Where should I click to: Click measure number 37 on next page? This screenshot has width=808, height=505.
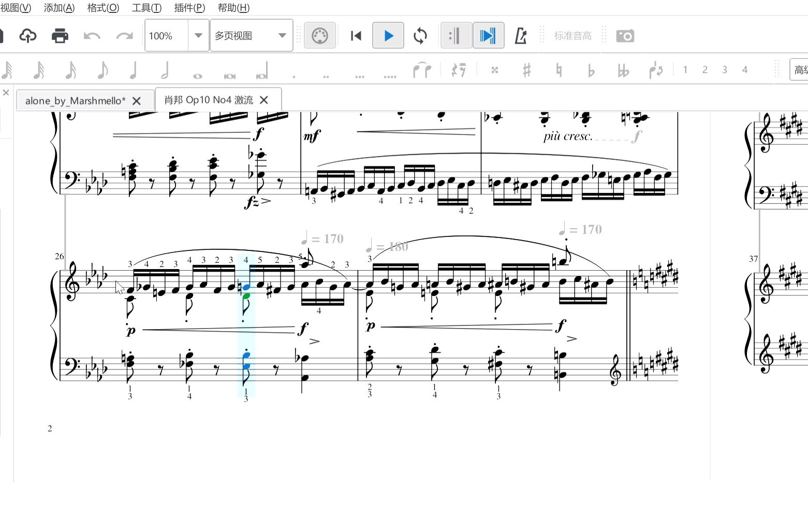(x=753, y=259)
